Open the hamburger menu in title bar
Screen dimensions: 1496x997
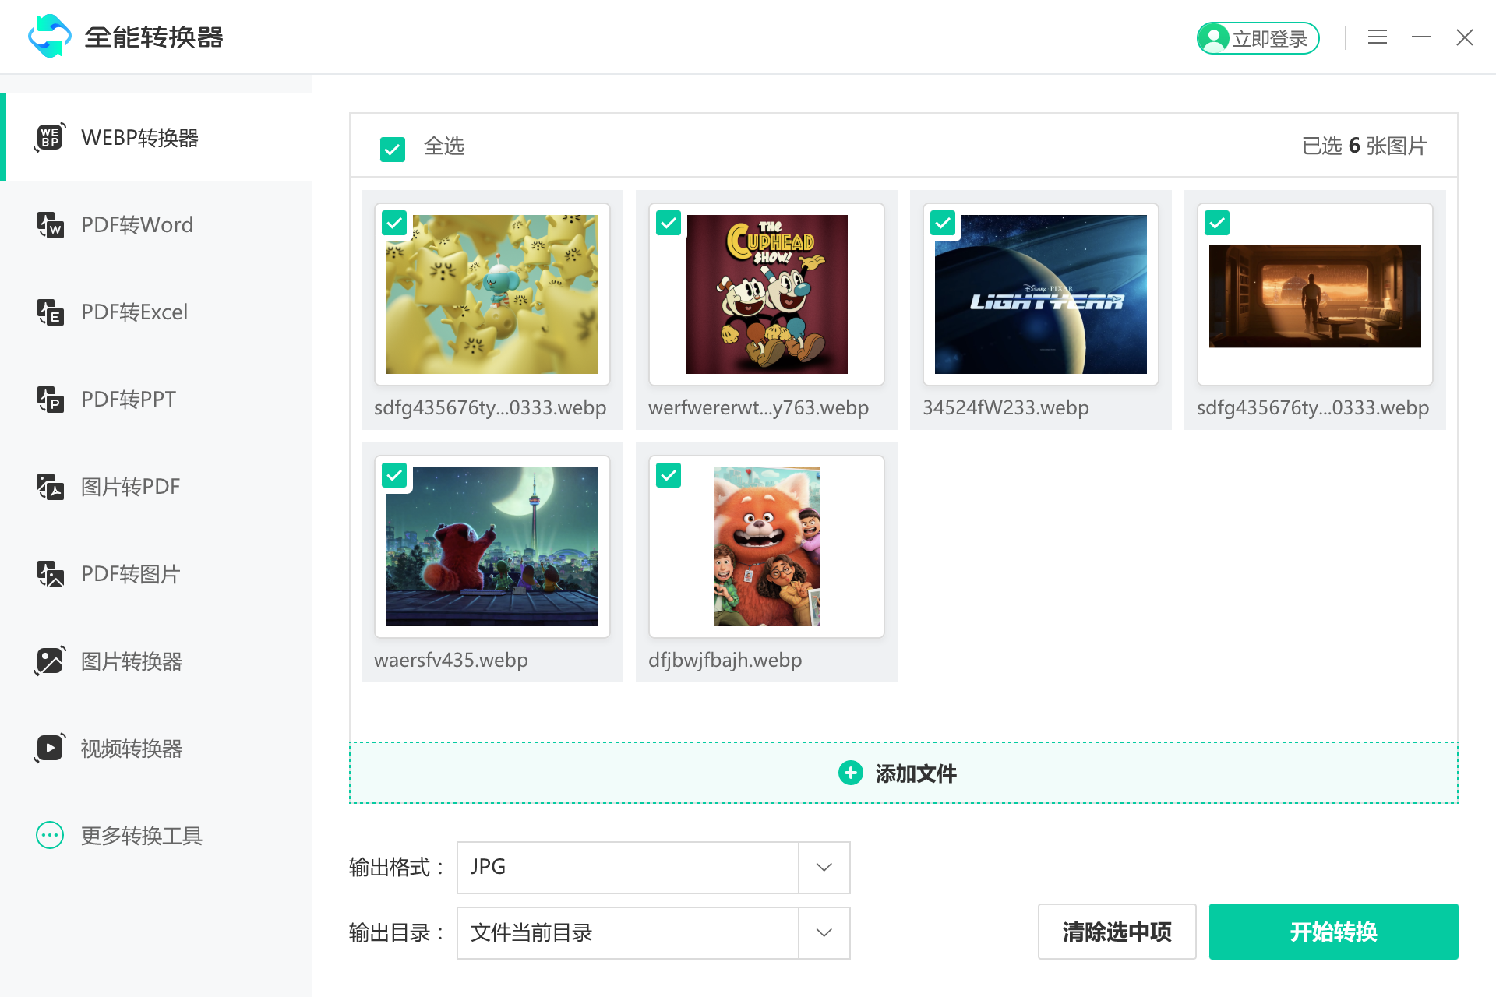coord(1377,37)
